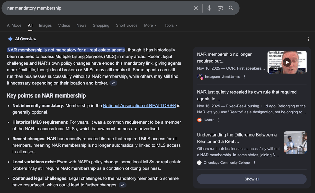Open 'NAR membership no longer required but...' result
Image resolution: width=315 pixels, height=193 pixels.
(x=224, y=58)
